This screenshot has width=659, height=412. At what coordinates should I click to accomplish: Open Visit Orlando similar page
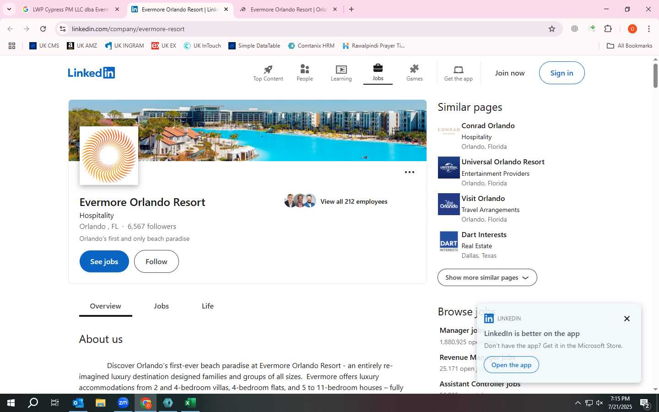click(483, 198)
